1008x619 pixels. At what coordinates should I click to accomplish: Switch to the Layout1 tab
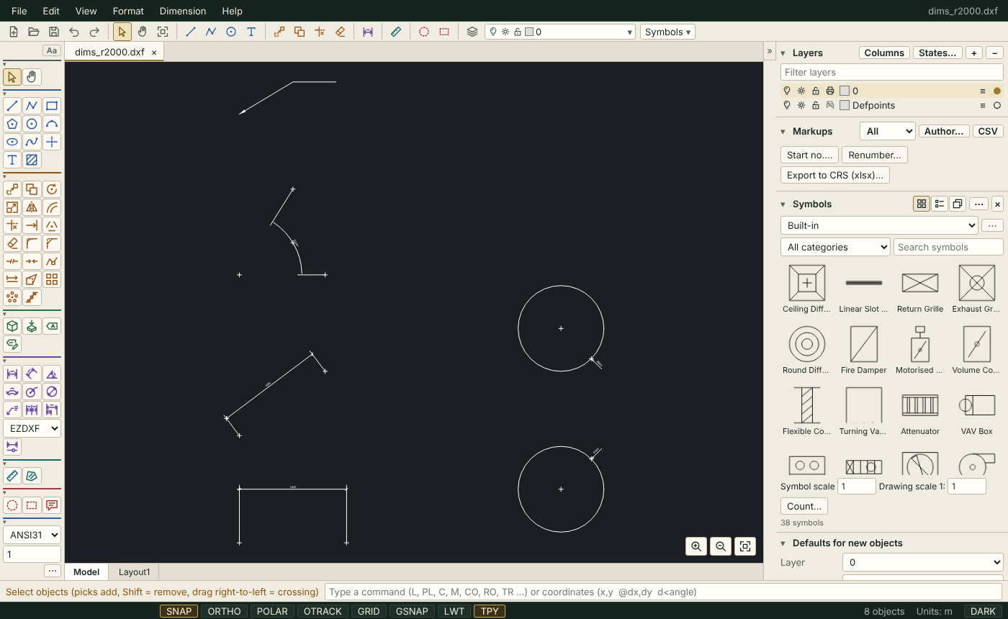click(135, 571)
